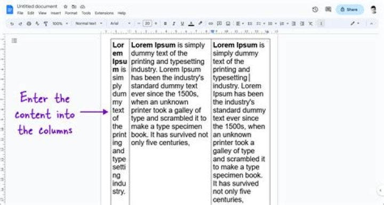
Task: Decrease the font size with minus
Action: pyautogui.click(x=139, y=23)
